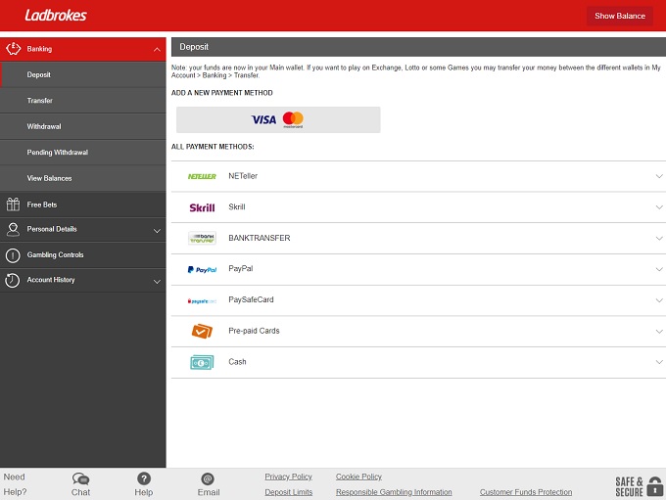The height and width of the screenshot is (500, 666).
Task: Expand the PaySafeCard row chevron
Action: (659, 300)
